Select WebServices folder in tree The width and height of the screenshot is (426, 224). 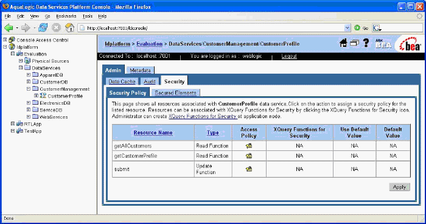click(54, 117)
